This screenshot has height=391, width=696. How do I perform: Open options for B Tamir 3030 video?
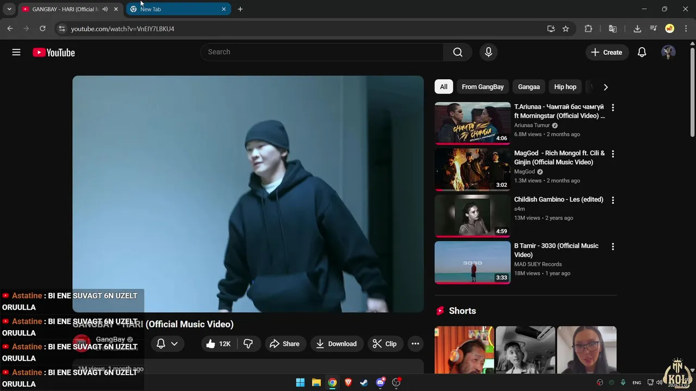613,247
